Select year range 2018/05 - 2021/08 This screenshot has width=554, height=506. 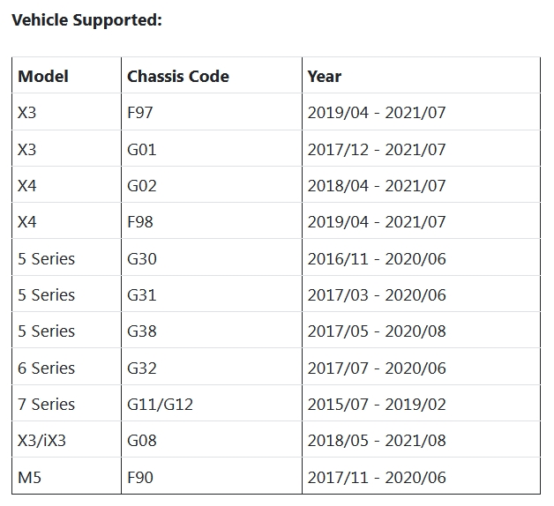tap(377, 440)
